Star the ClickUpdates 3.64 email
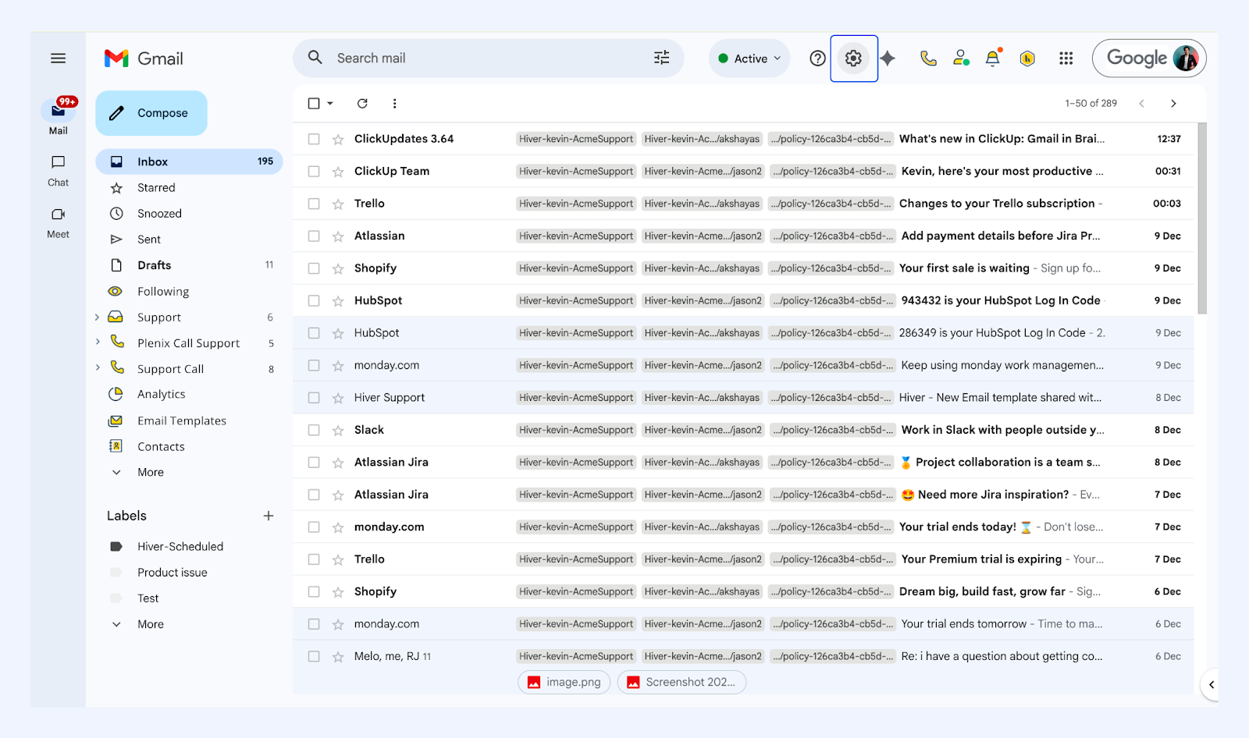Image resolution: width=1249 pixels, height=738 pixels. click(x=338, y=139)
